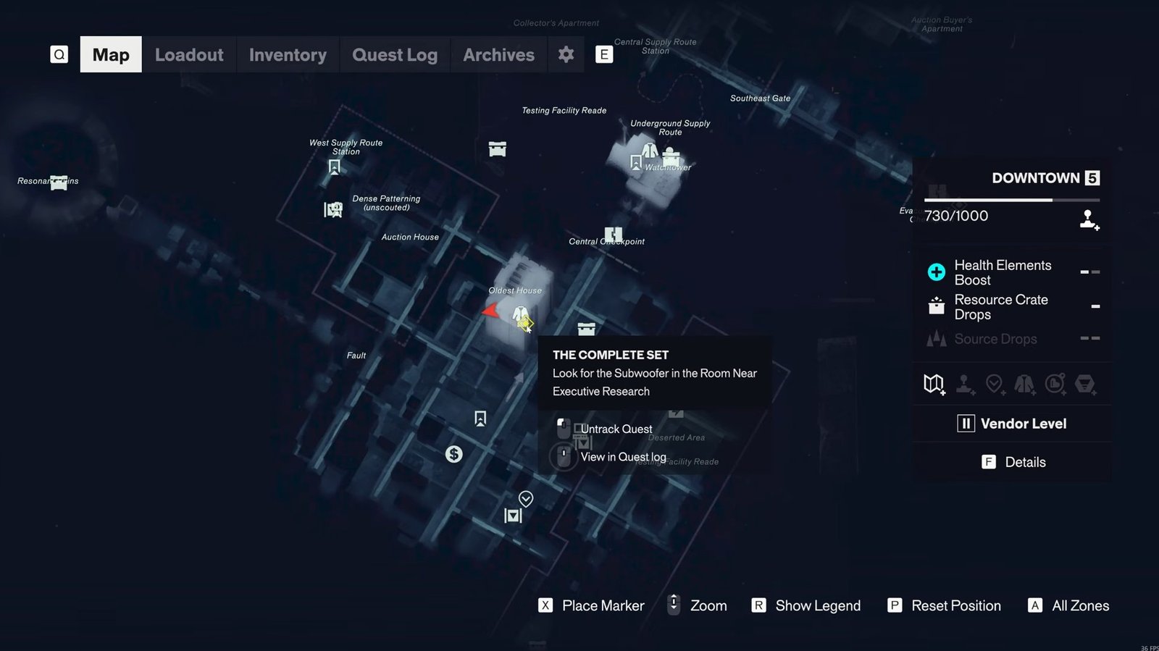The image size is (1159, 651).
Task: Open the Loadout tab
Action: (189, 55)
